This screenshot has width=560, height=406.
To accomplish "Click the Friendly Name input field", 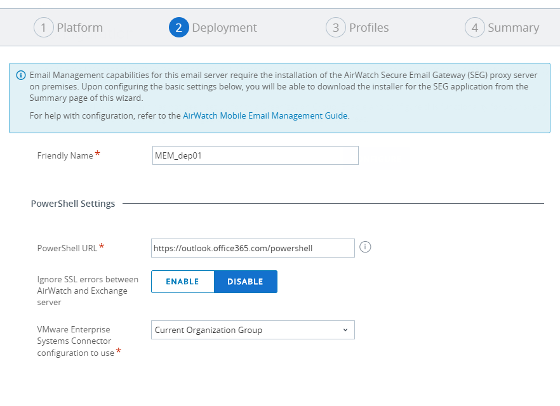I will tap(255, 155).
